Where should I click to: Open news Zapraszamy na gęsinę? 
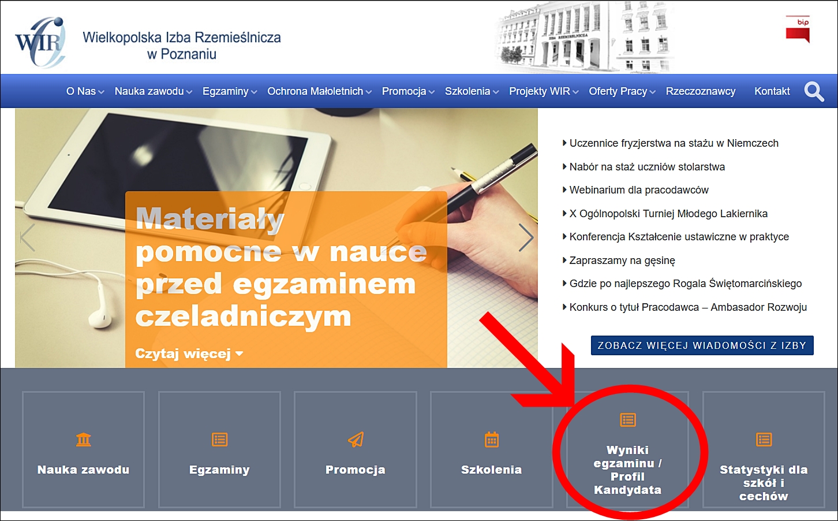pyautogui.click(x=622, y=260)
